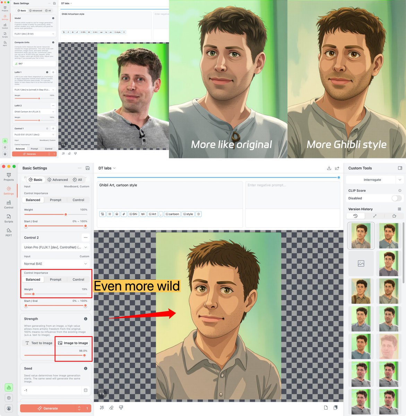The width and height of the screenshot is (406, 416).
Task: Click the Weight 100% slider handle in lower window
Action: (66, 214)
